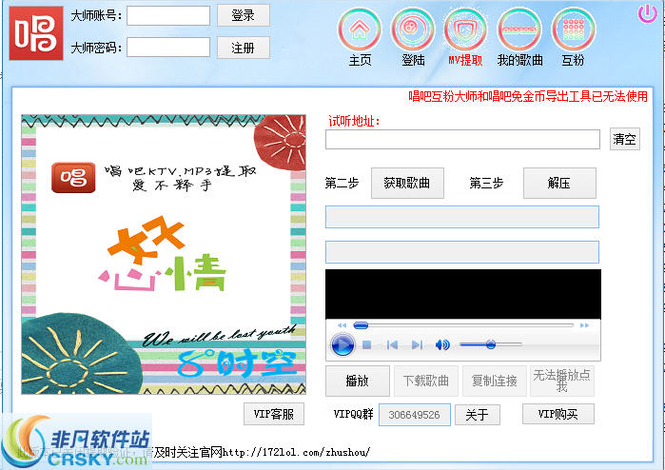Adjust the player volume slider

point(490,344)
